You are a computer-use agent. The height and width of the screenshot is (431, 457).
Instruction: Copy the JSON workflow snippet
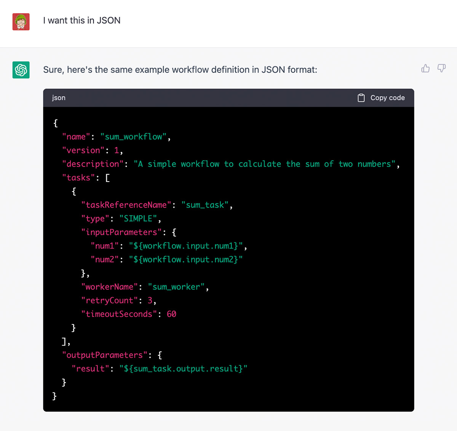point(381,98)
